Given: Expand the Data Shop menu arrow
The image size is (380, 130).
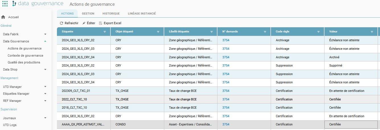Looking at the screenshot, I should [x=45, y=69].
